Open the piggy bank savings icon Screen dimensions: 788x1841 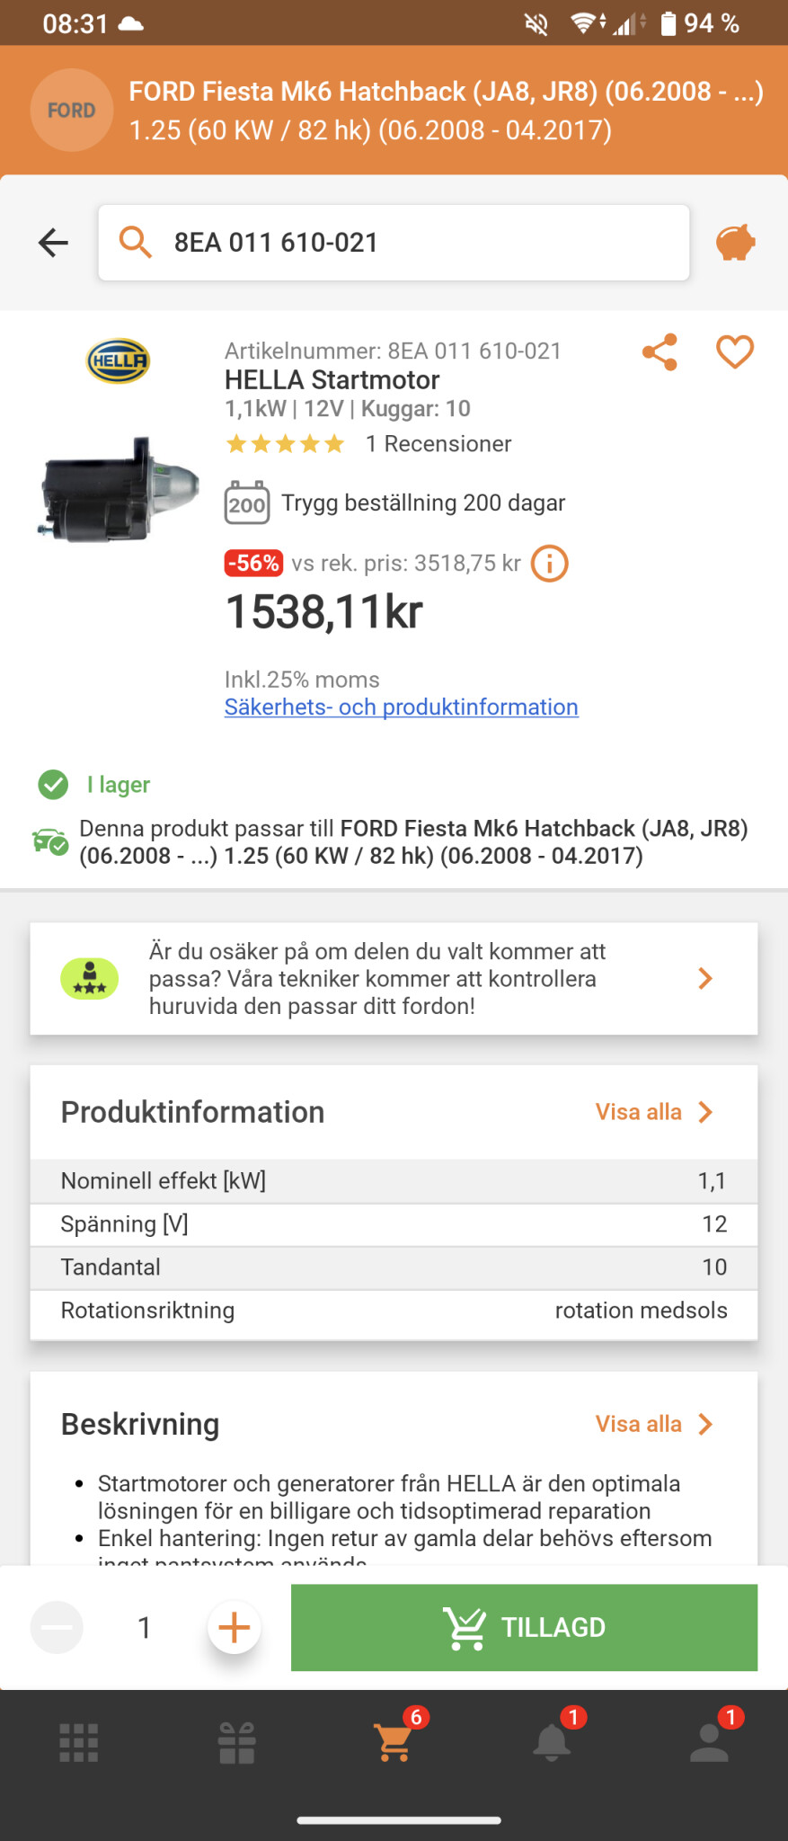pos(735,243)
